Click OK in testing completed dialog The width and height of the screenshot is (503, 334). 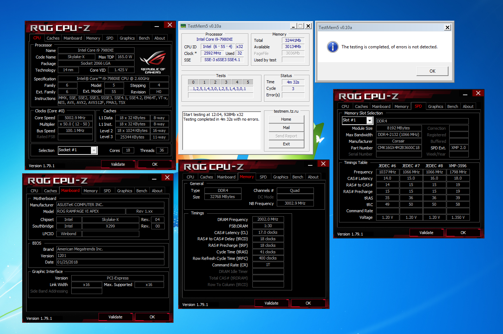pyautogui.click(x=432, y=71)
